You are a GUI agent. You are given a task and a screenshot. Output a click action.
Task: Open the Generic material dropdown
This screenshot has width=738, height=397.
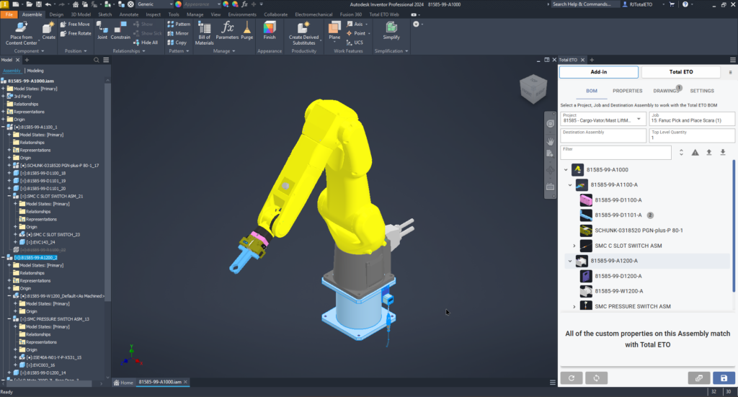click(154, 4)
